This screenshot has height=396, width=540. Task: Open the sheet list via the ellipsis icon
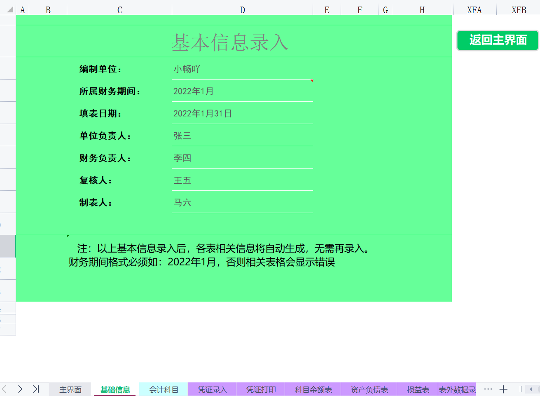pos(488,389)
